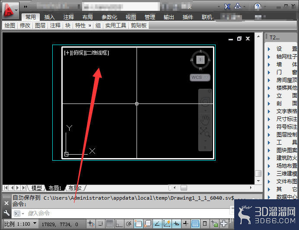Go to the first layout tab arrow
Screen dimensions: 299x230
click(6, 188)
